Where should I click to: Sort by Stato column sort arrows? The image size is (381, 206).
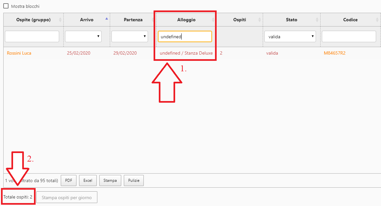click(x=317, y=20)
